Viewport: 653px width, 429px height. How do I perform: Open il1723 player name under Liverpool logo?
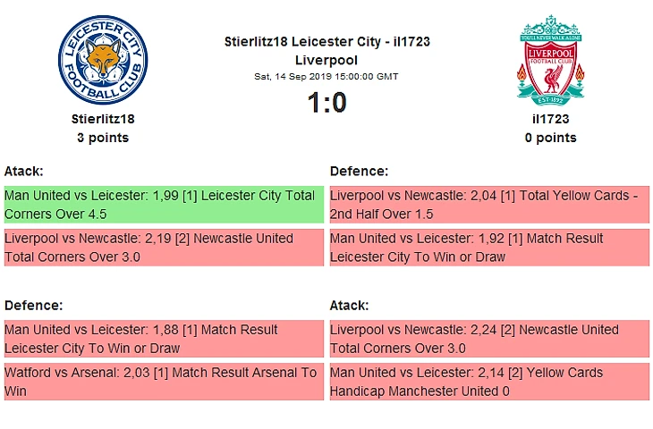pyautogui.click(x=550, y=118)
